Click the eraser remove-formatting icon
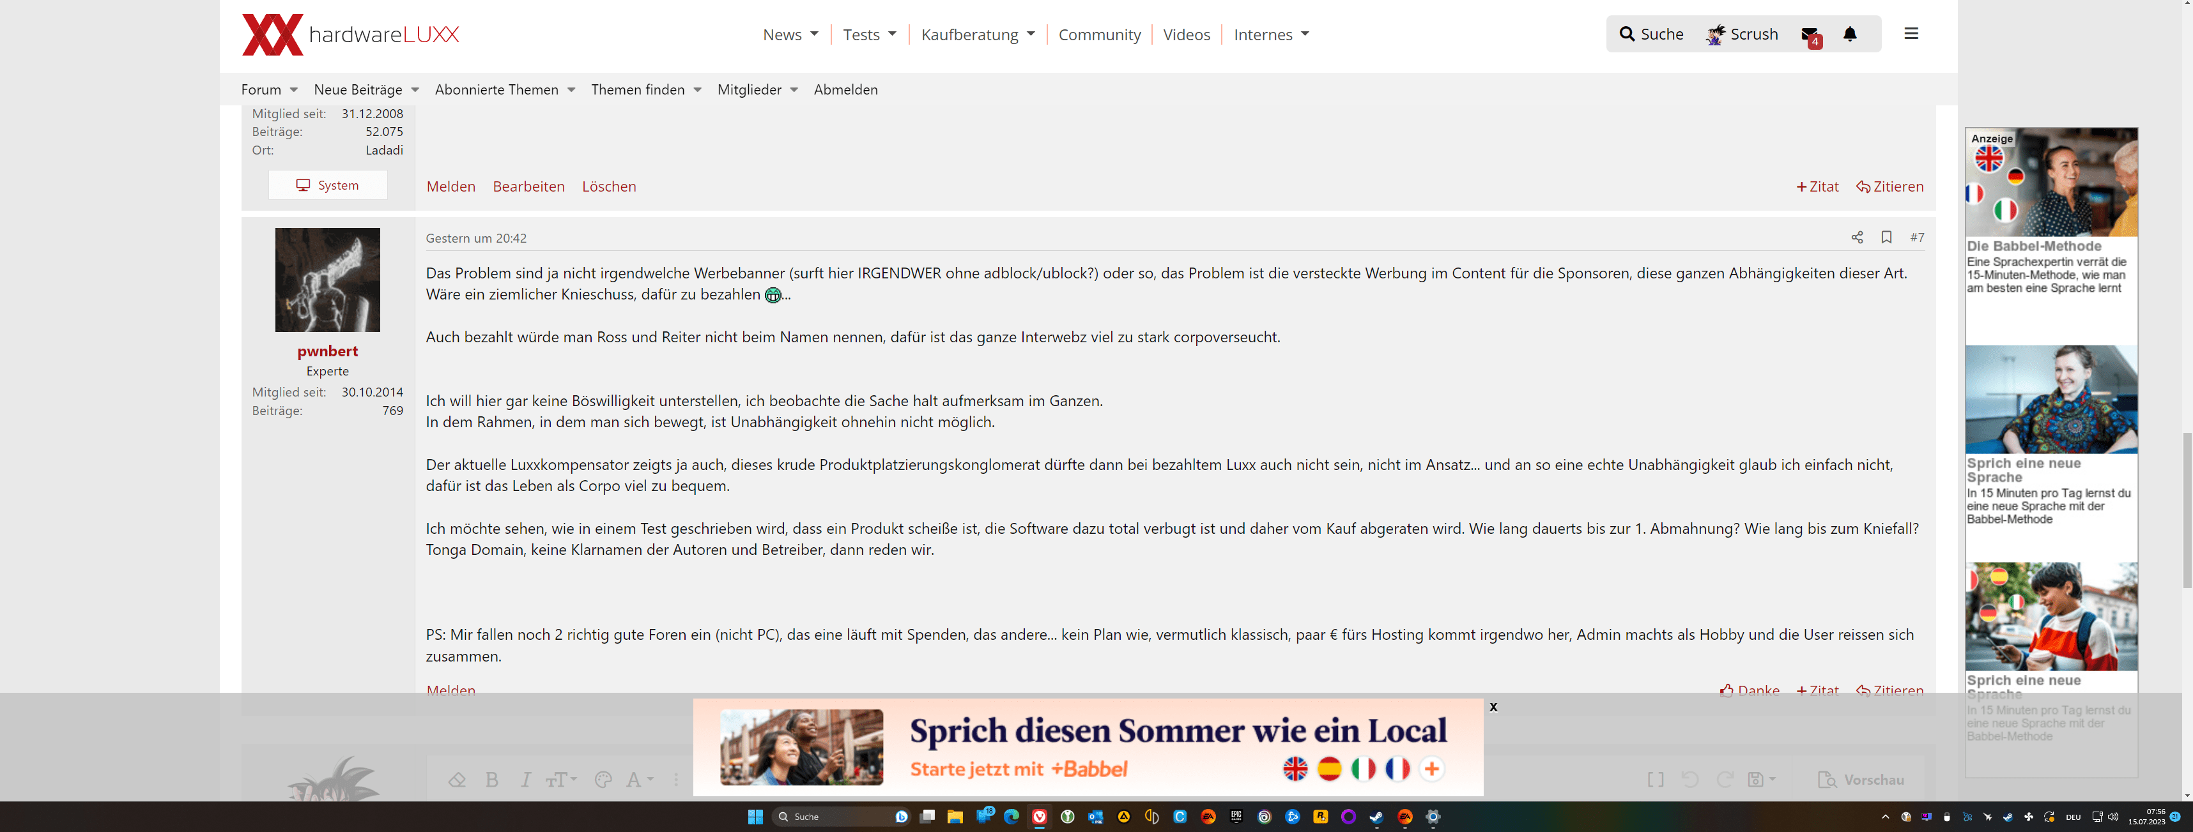Viewport: 2193px width, 832px height. click(x=457, y=779)
